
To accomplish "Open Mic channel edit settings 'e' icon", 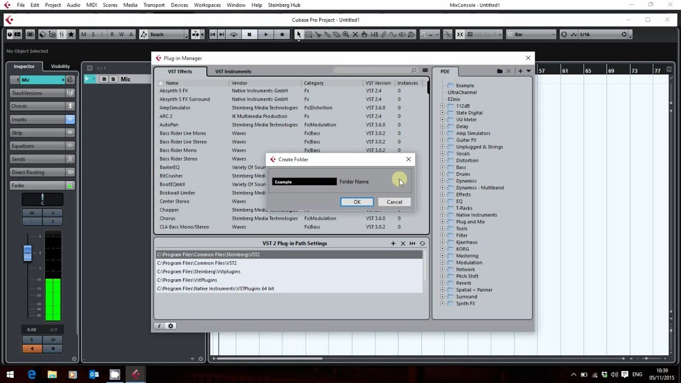I will [x=69, y=80].
